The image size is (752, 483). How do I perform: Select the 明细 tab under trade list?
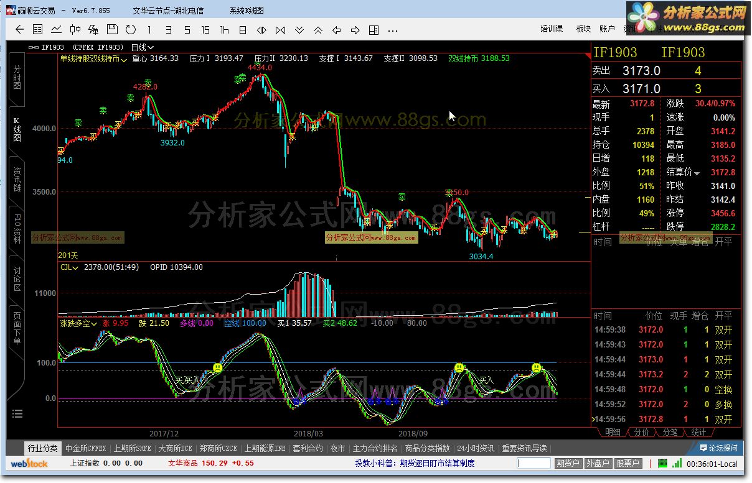tap(613, 432)
